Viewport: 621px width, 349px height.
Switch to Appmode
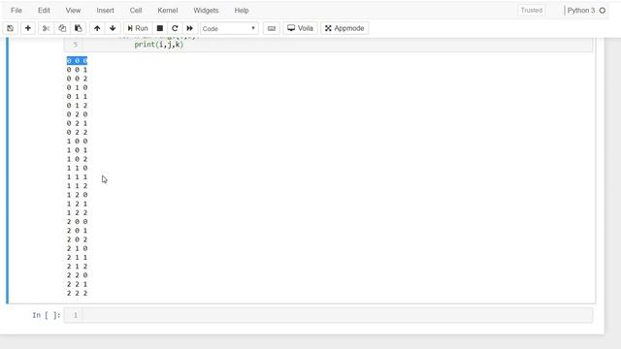click(344, 28)
